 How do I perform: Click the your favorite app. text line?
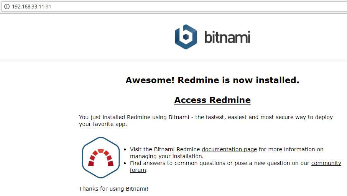point(103,124)
